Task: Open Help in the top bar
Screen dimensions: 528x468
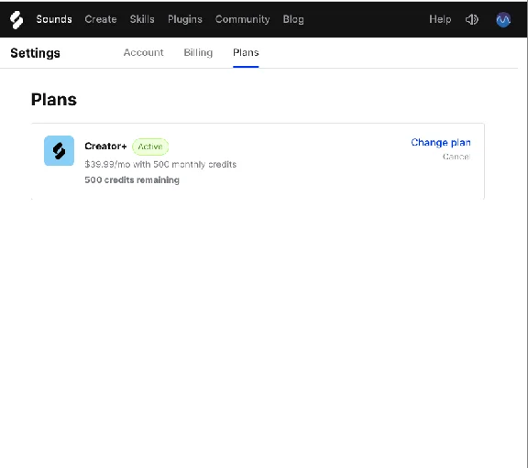Action: pyautogui.click(x=440, y=19)
